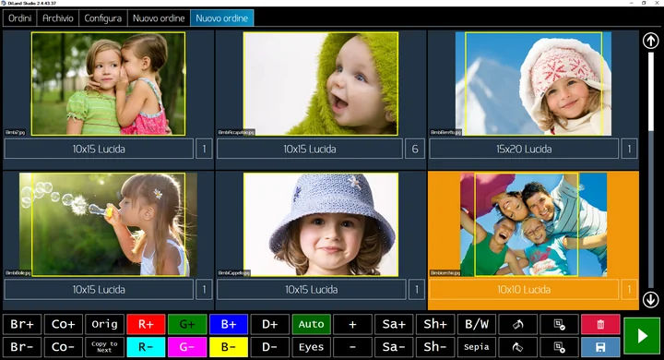Toggle the Sepia filter
The width and height of the screenshot is (664, 360).
[x=477, y=347]
